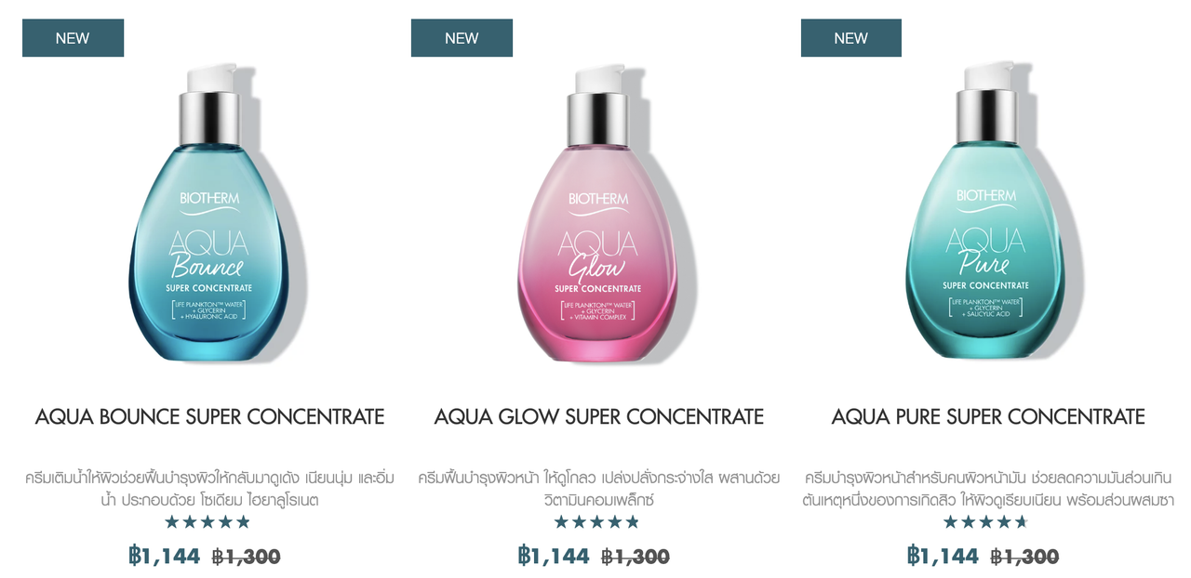Click the ฿1,144 sale price for Aqua Bounce

pos(165,556)
